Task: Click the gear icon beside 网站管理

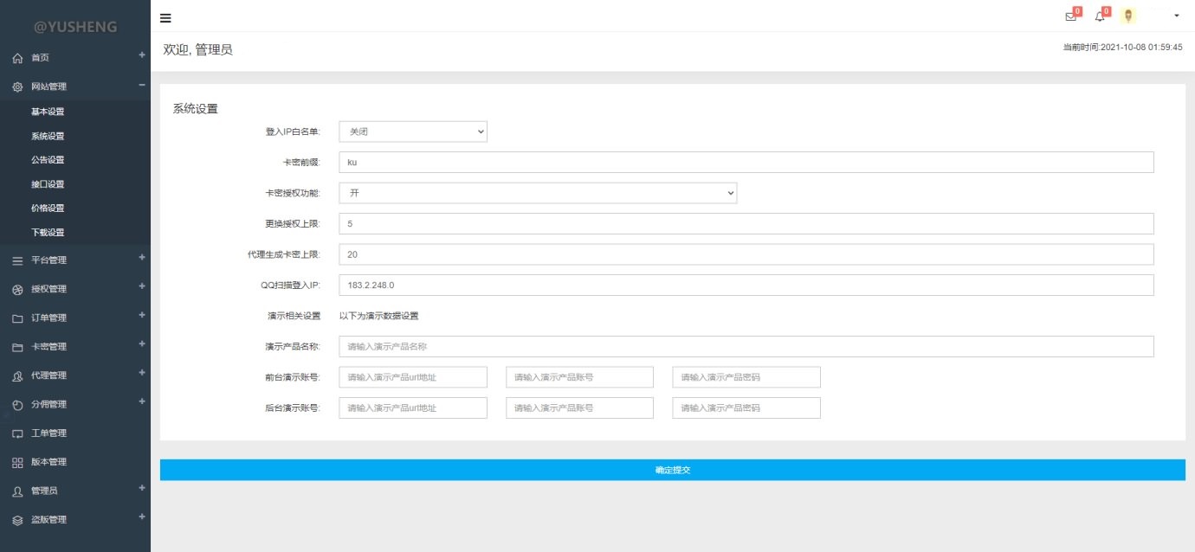Action: 17,87
